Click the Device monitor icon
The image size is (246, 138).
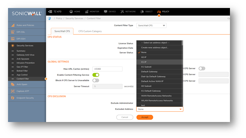coord(105,11)
